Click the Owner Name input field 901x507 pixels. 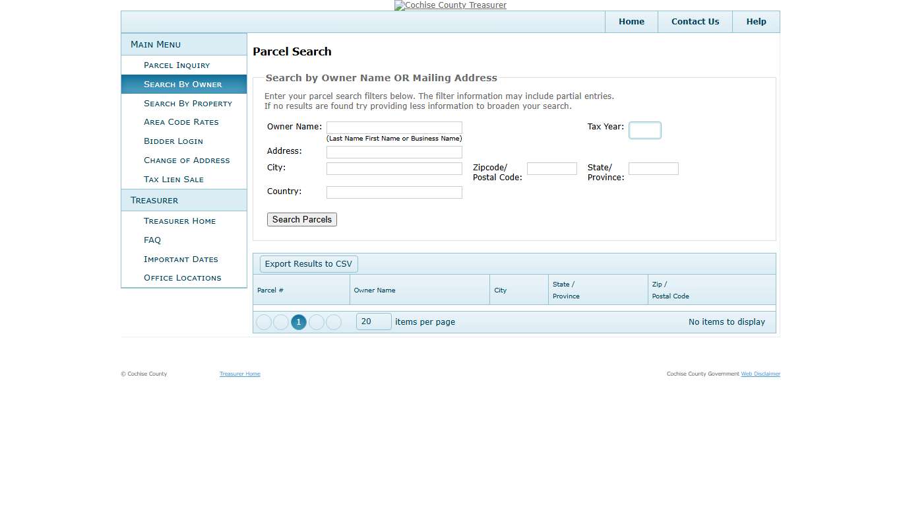[x=394, y=127]
